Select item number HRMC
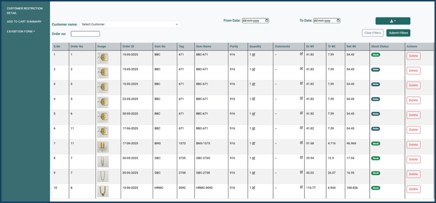436x203 pixels. pos(158,188)
